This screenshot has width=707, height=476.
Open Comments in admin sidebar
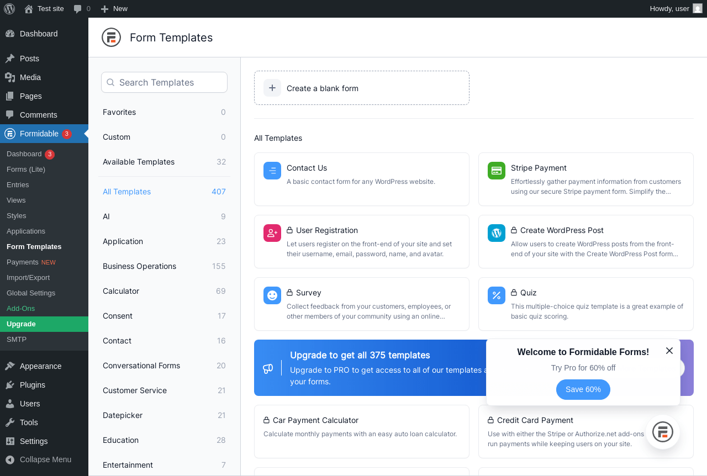coord(44,115)
